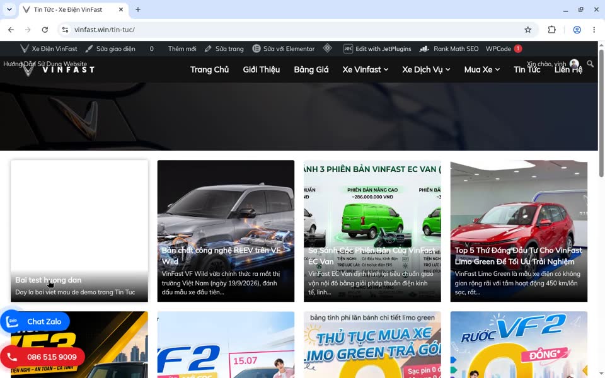Open Rank Math SEO menu
Screen dimensions: 605x378
pos(449,49)
